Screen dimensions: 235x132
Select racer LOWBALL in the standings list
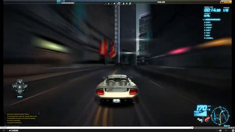tap(209, 38)
